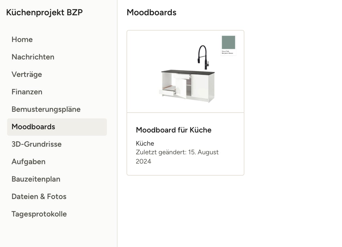Image resolution: width=342 pixels, height=247 pixels.
Task: Open the Home page in sidebar
Action: 22,40
